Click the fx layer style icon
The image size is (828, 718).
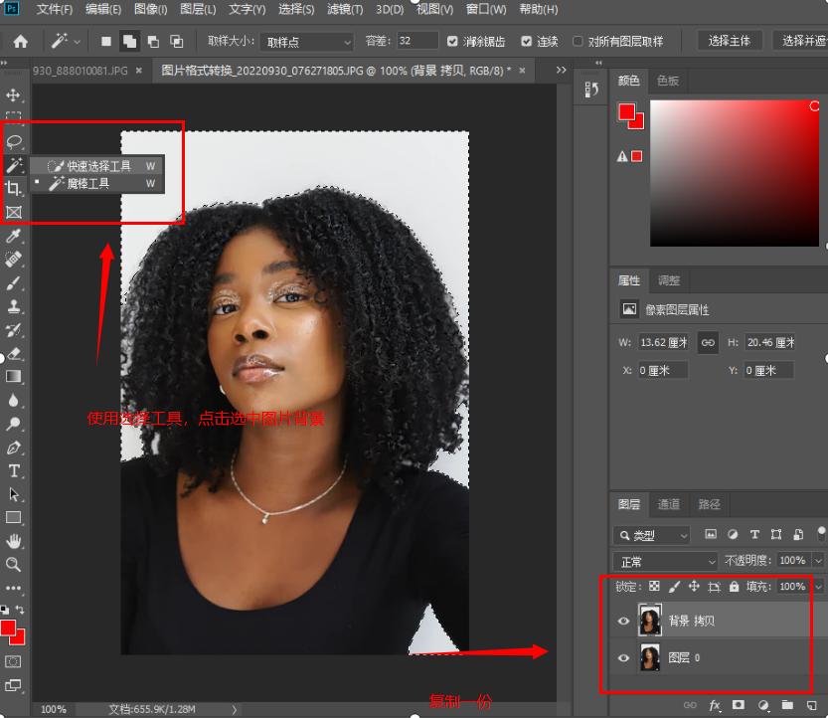(x=715, y=705)
